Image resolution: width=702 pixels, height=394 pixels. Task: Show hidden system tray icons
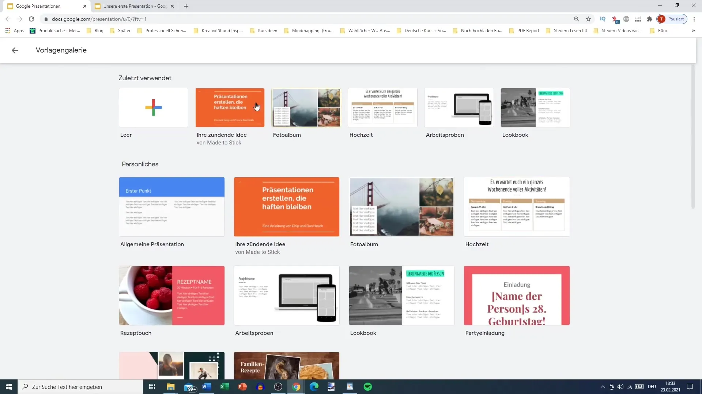[603, 387]
